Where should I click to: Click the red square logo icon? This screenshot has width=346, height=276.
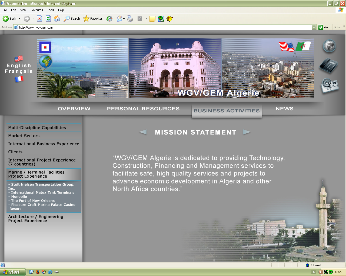(45, 47)
